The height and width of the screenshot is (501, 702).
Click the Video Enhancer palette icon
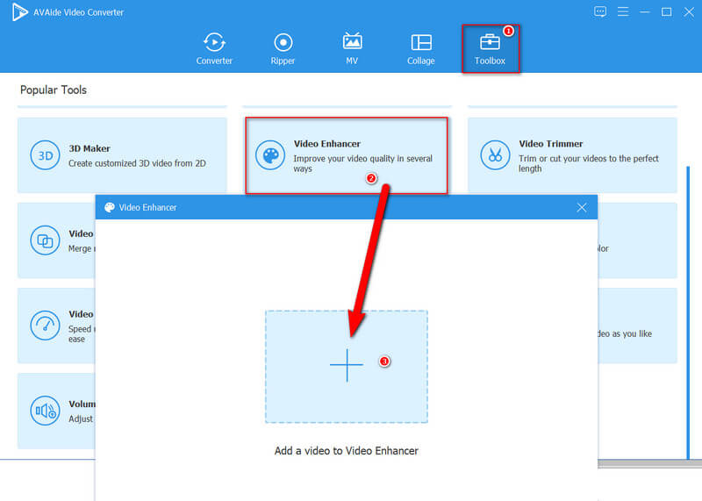point(270,155)
